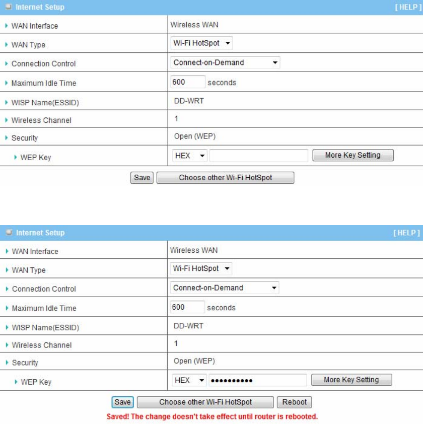Open WAN Type dropdown in bottom panel
This screenshot has height=424, width=423.
tap(201, 268)
